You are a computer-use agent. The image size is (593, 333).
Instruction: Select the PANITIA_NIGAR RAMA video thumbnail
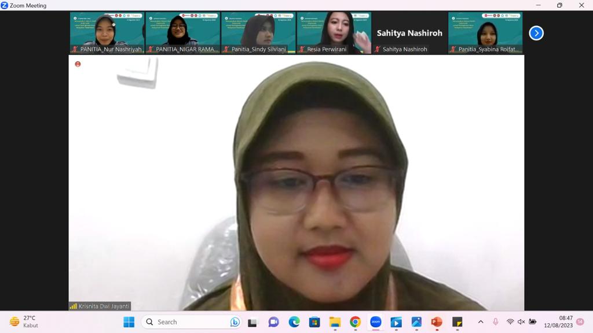pyautogui.click(x=182, y=30)
